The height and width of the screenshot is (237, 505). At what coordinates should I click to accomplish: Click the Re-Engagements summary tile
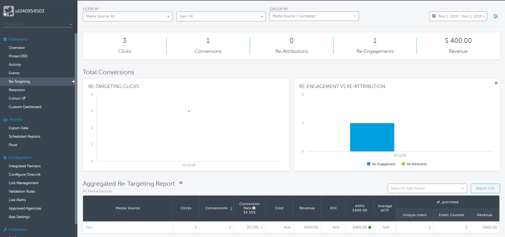(x=375, y=46)
